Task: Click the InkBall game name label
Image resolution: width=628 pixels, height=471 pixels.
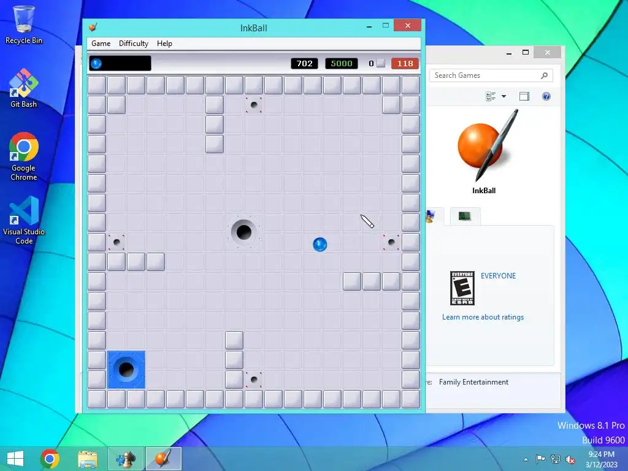Action: 484,191
